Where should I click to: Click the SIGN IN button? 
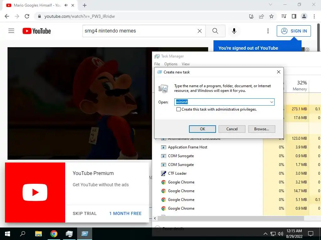[x=294, y=31]
